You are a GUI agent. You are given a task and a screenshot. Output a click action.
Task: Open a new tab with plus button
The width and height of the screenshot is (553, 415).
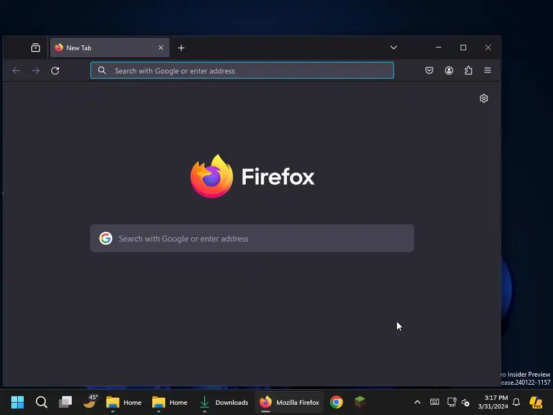(181, 48)
